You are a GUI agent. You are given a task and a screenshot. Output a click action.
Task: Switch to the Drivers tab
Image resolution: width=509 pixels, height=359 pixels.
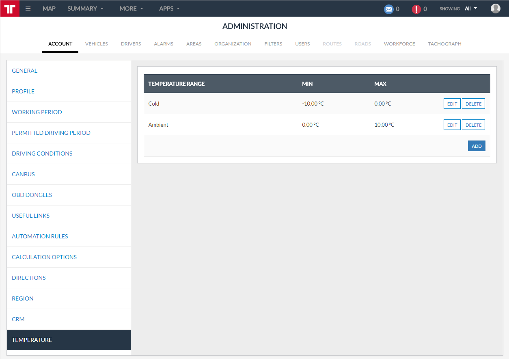131,44
